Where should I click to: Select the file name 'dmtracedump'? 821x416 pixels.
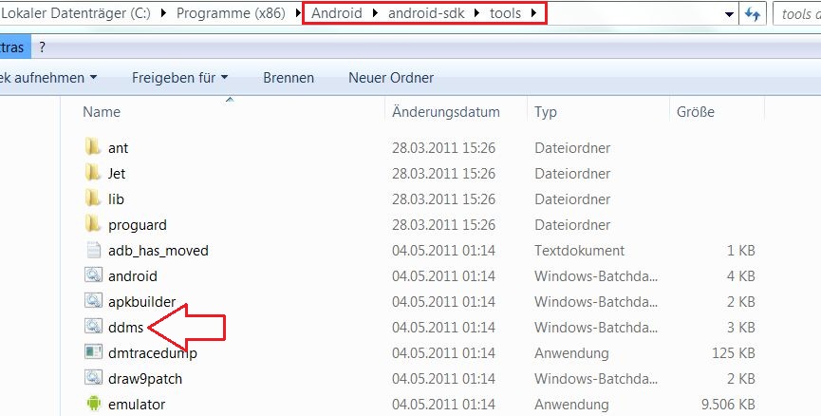pyautogui.click(x=153, y=353)
